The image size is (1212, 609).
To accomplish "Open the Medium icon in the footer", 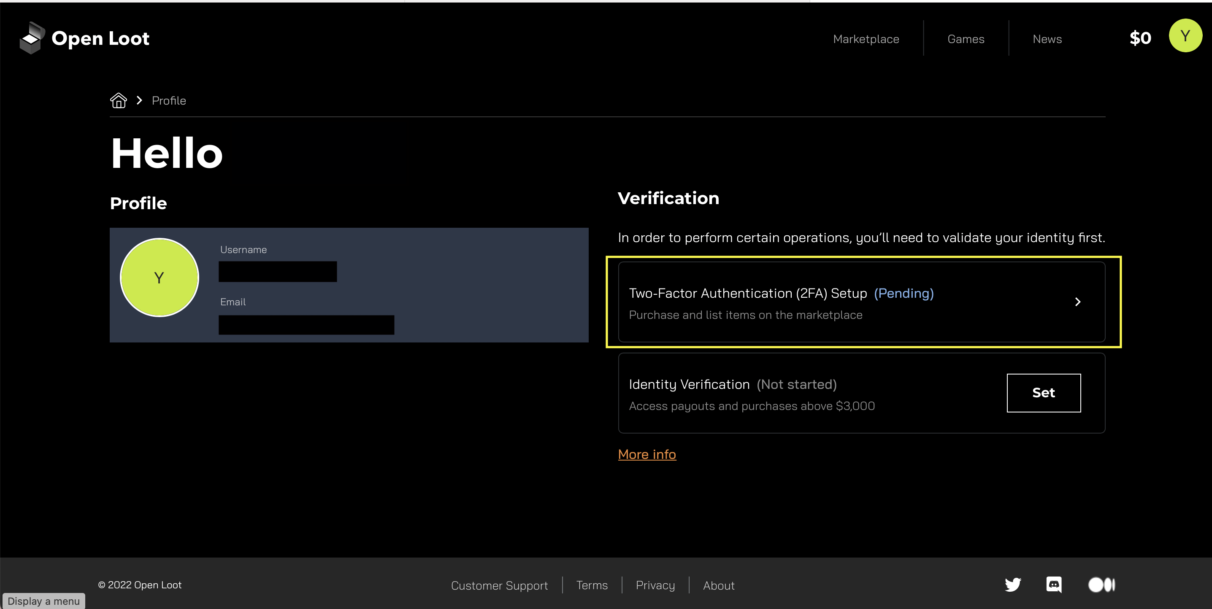I will (x=1101, y=585).
